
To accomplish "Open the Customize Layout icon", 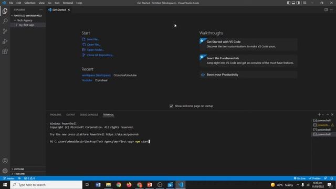I will (304, 3).
